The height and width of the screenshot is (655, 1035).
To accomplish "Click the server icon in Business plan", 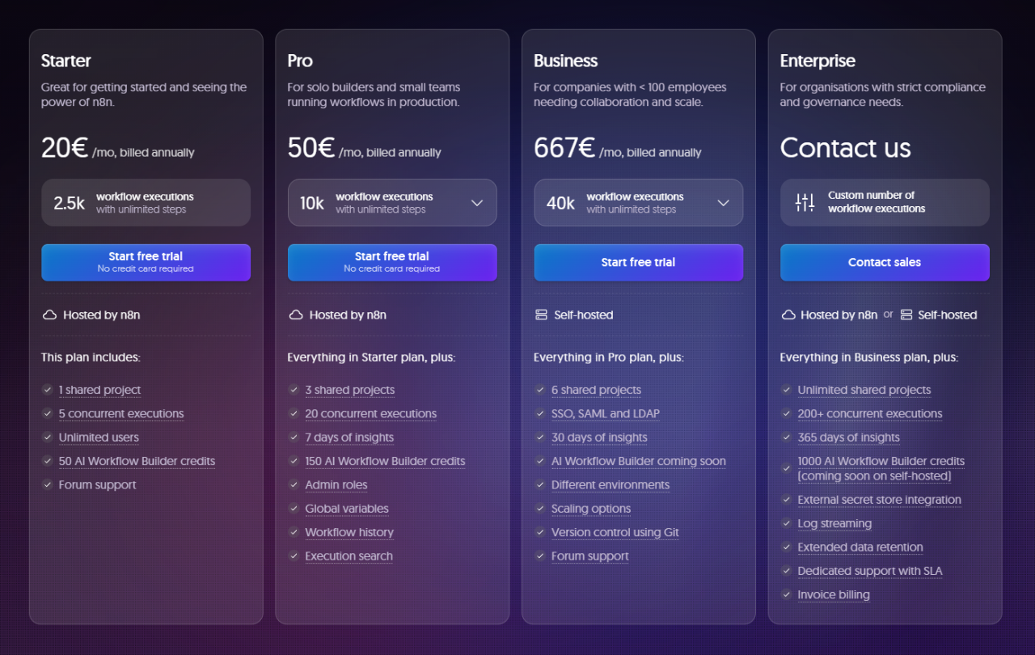I will pos(542,315).
